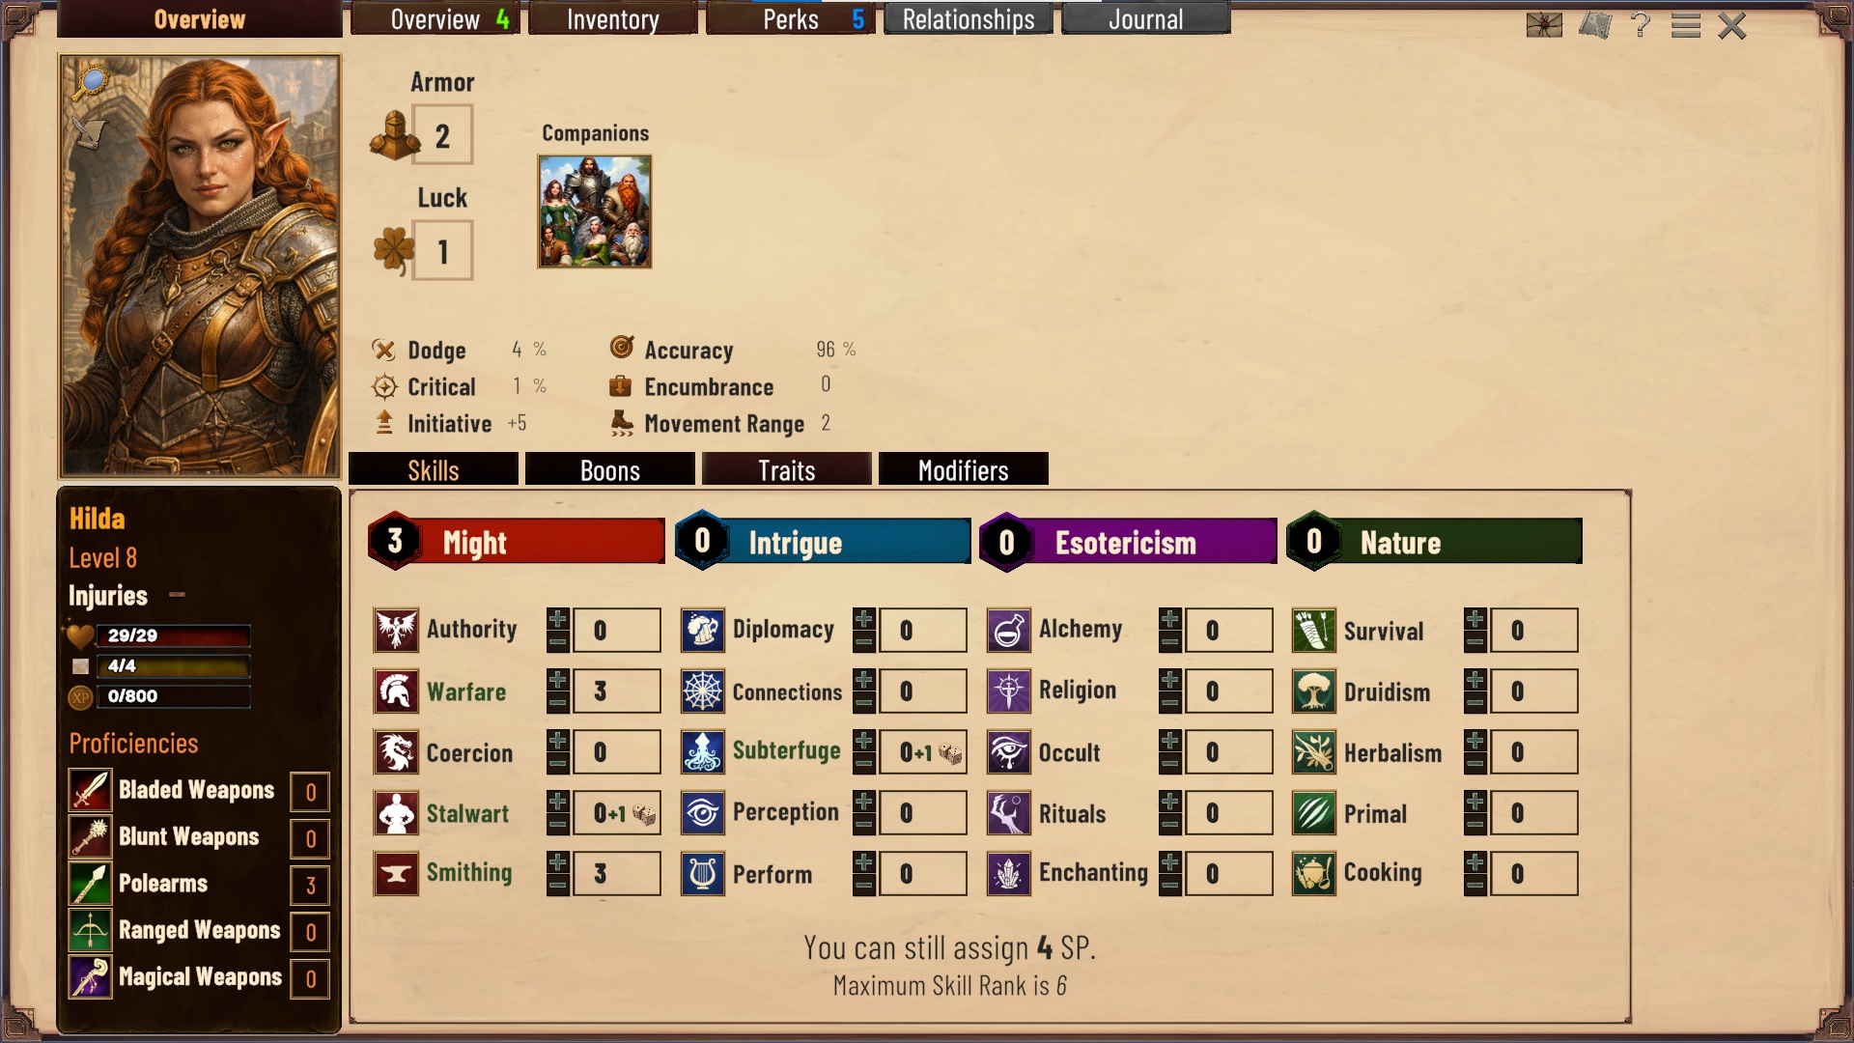This screenshot has height=1043, width=1854.
Task: Open the help question mark icon
Action: (1640, 25)
